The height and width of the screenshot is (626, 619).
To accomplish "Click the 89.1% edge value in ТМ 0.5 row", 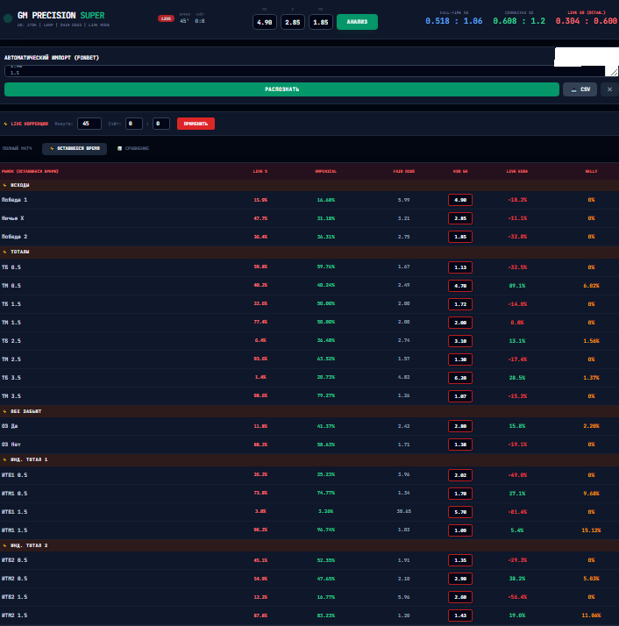I will click(x=517, y=286).
